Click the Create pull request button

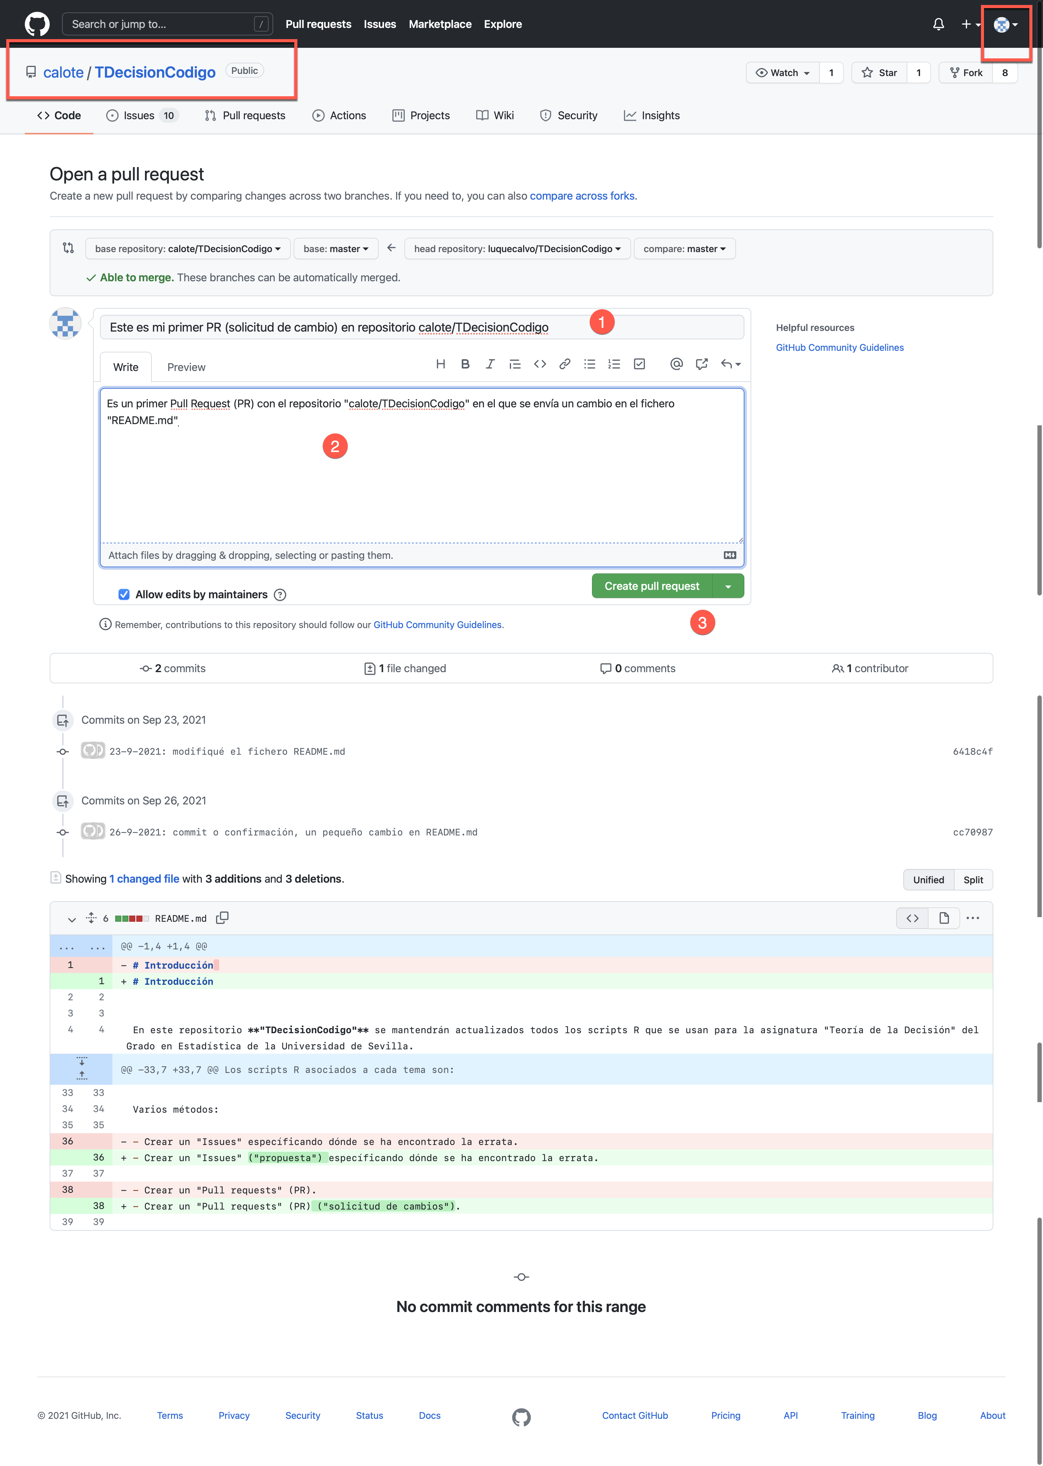click(651, 586)
